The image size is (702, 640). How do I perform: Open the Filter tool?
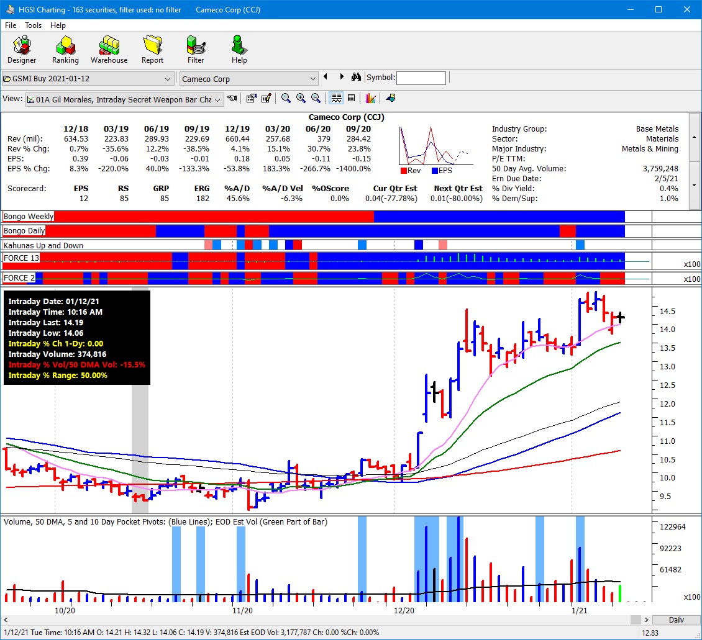[x=196, y=50]
